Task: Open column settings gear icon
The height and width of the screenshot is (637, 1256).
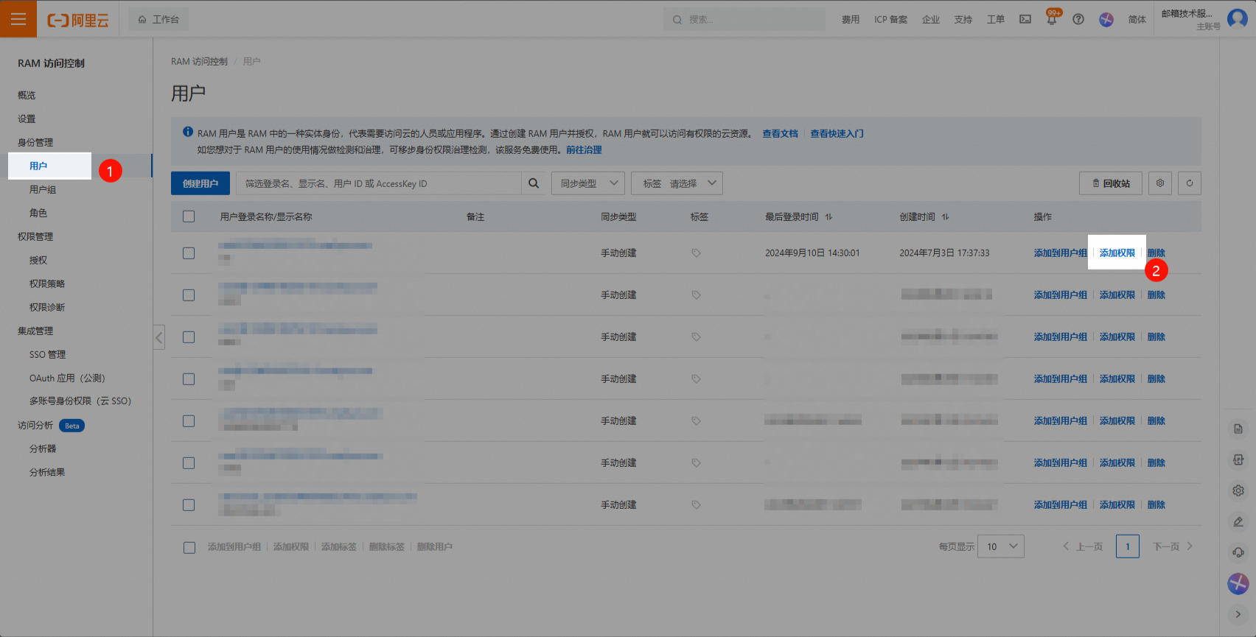Action: click(1160, 183)
